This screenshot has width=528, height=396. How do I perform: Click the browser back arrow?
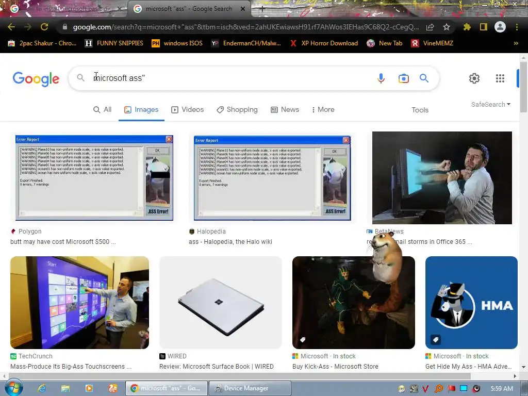[11, 27]
